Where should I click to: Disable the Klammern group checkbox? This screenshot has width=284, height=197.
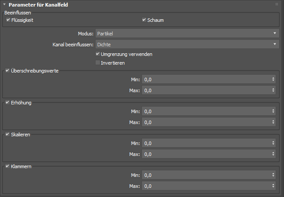[x=7, y=166]
